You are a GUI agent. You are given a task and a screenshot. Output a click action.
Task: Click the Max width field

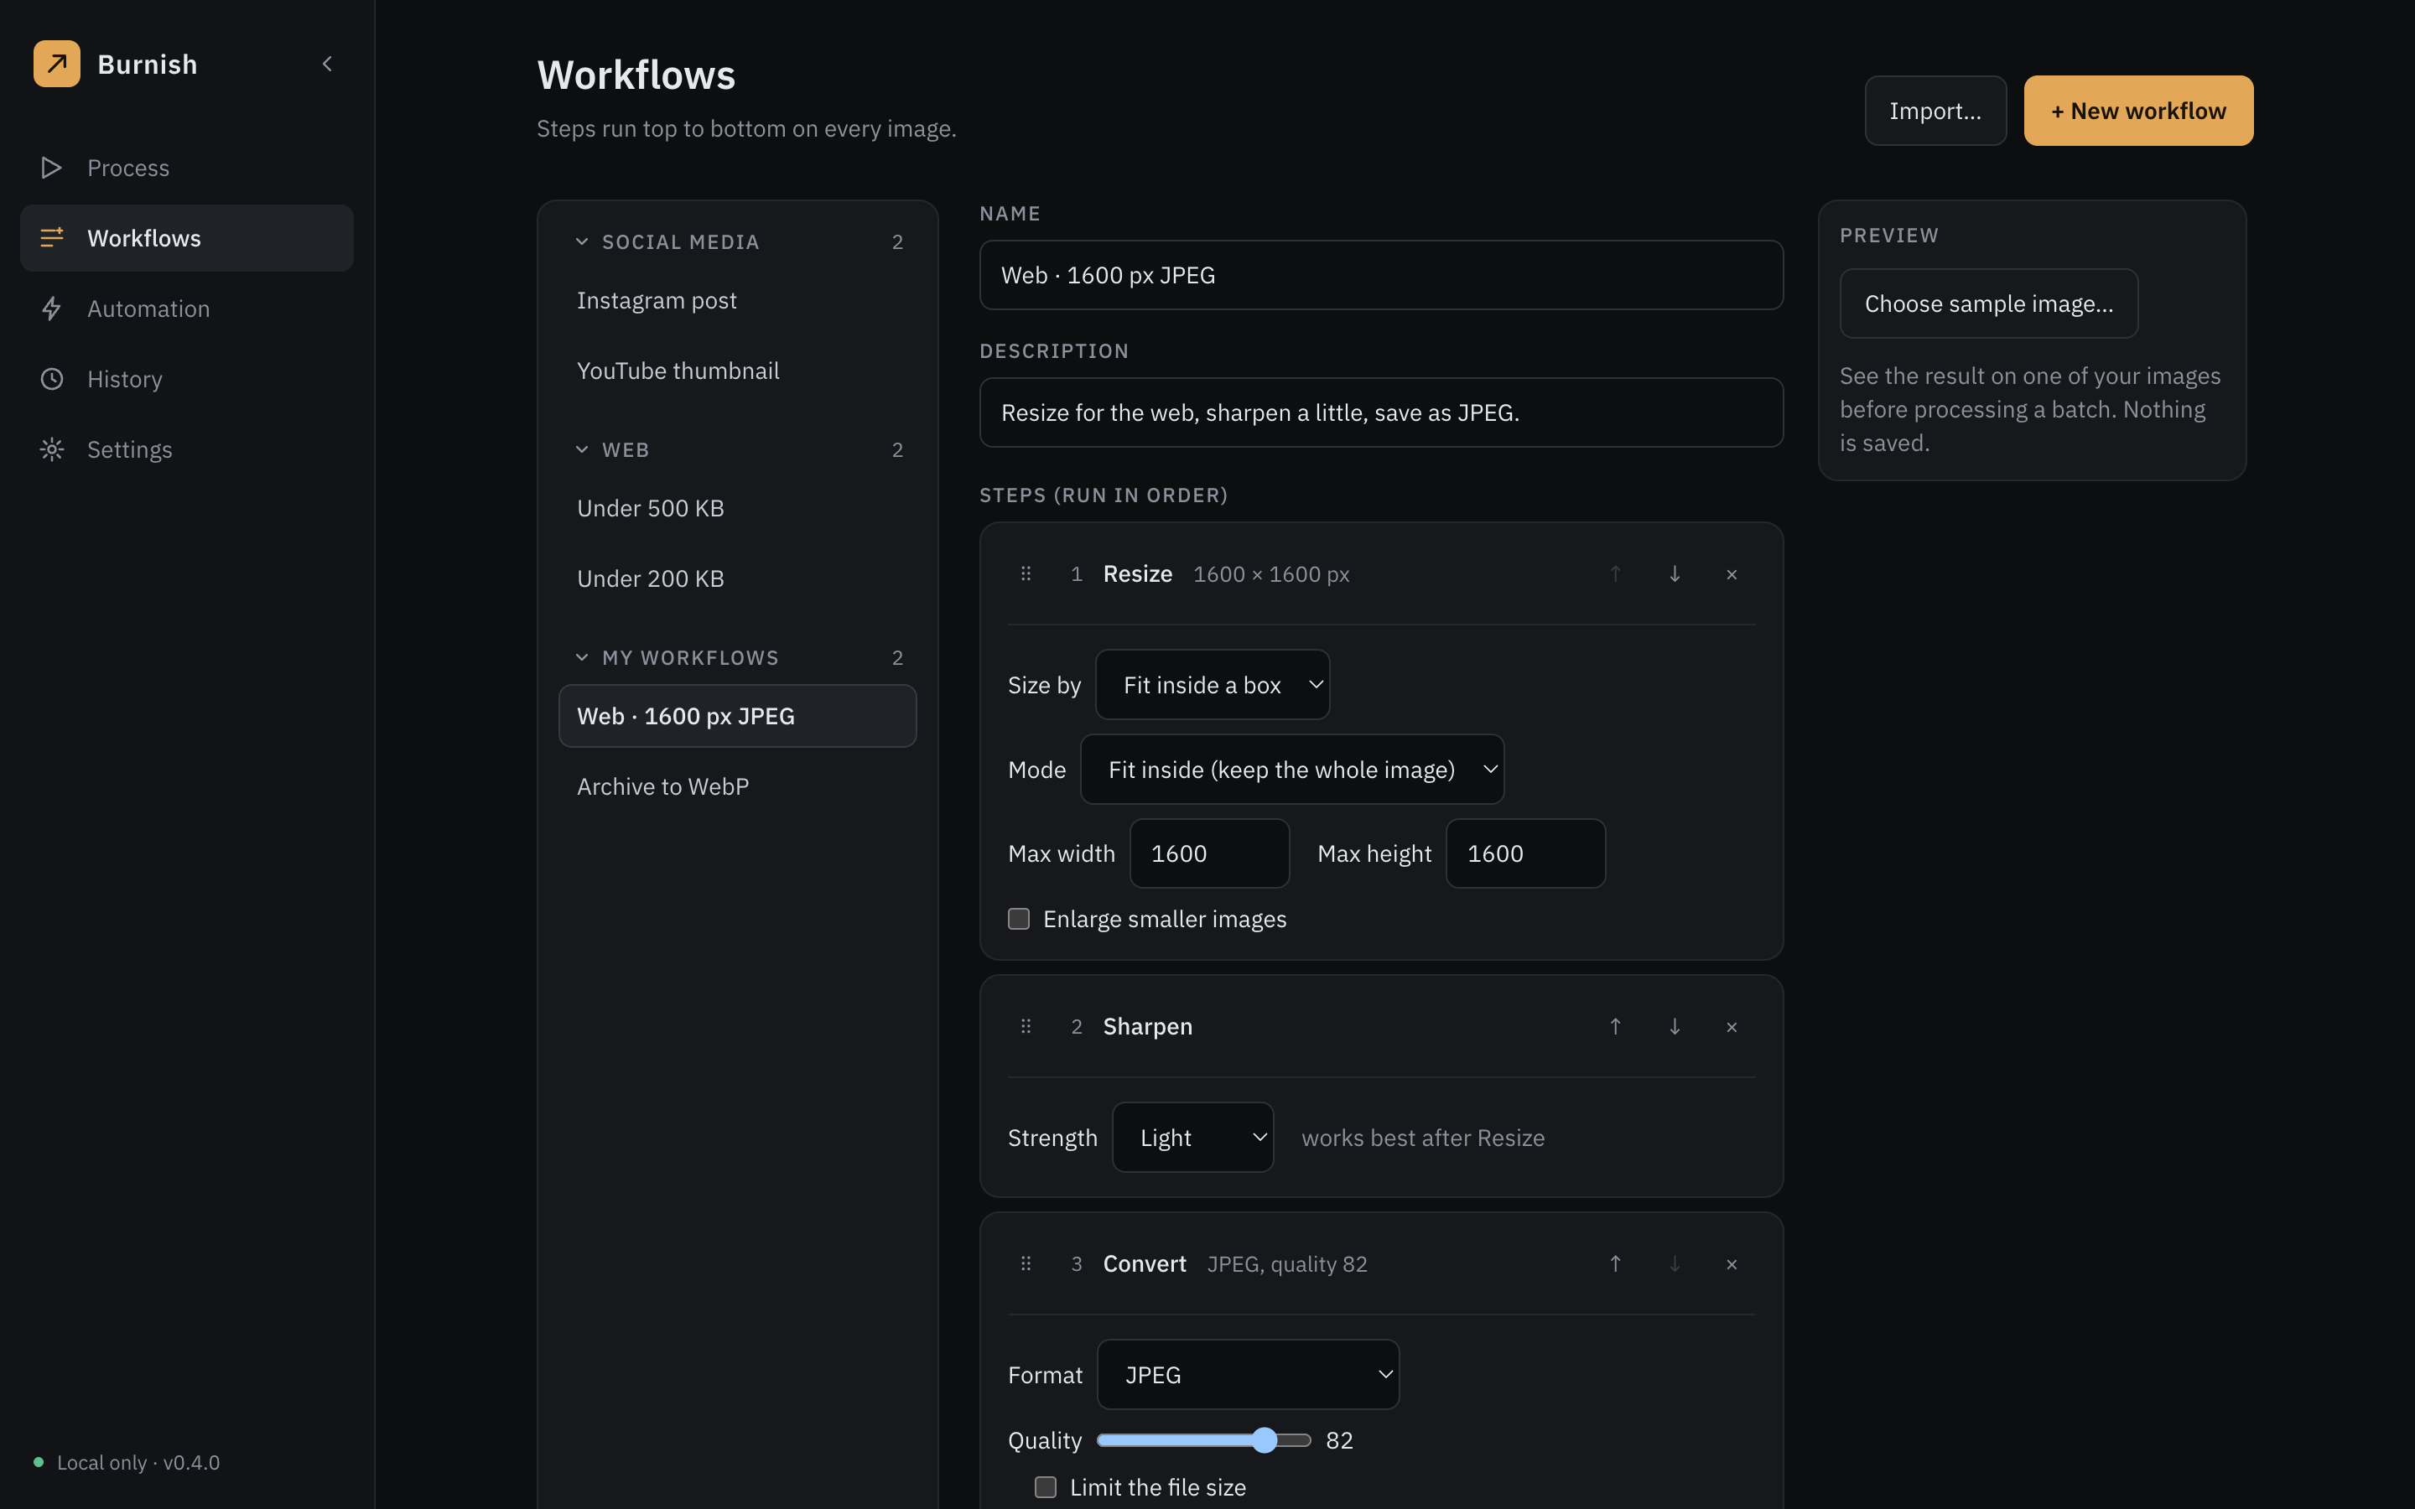(x=1209, y=853)
